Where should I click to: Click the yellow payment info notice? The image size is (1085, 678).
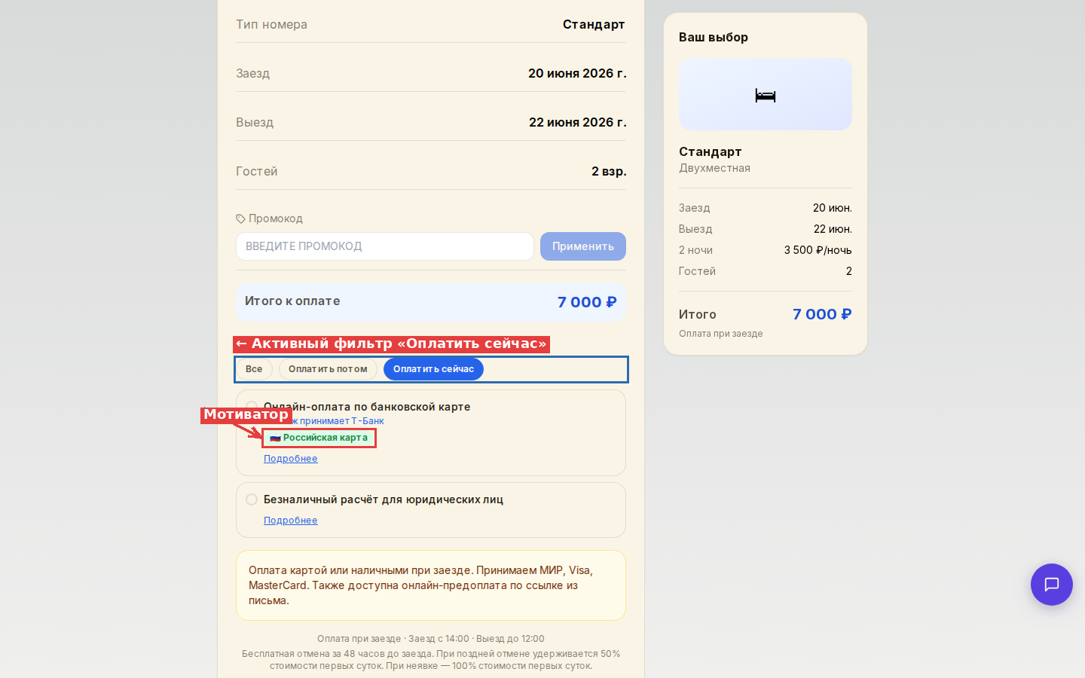(x=431, y=585)
